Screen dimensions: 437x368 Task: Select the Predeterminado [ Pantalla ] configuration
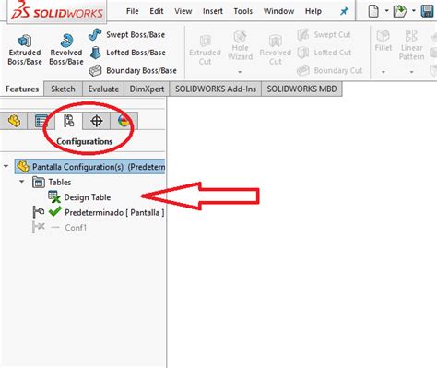pyautogui.click(x=99, y=212)
